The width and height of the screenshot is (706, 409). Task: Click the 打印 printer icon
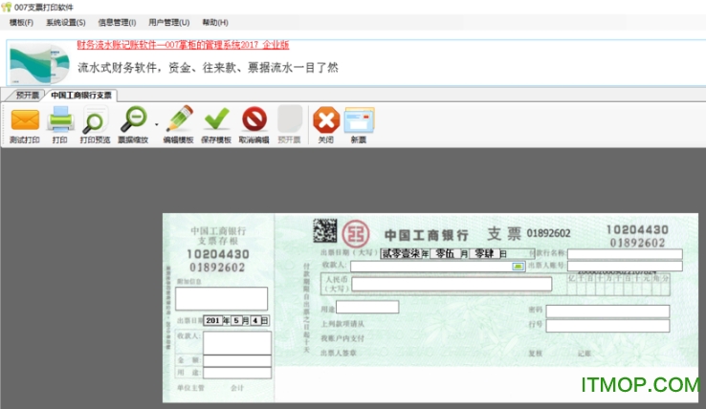click(x=61, y=119)
